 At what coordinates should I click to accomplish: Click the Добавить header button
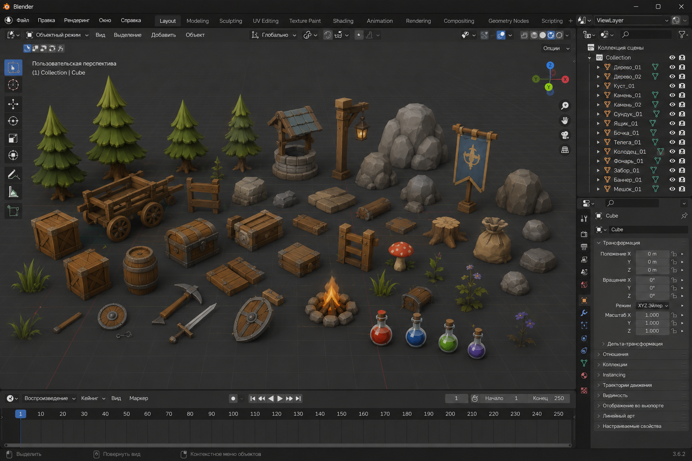pyautogui.click(x=164, y=35)
